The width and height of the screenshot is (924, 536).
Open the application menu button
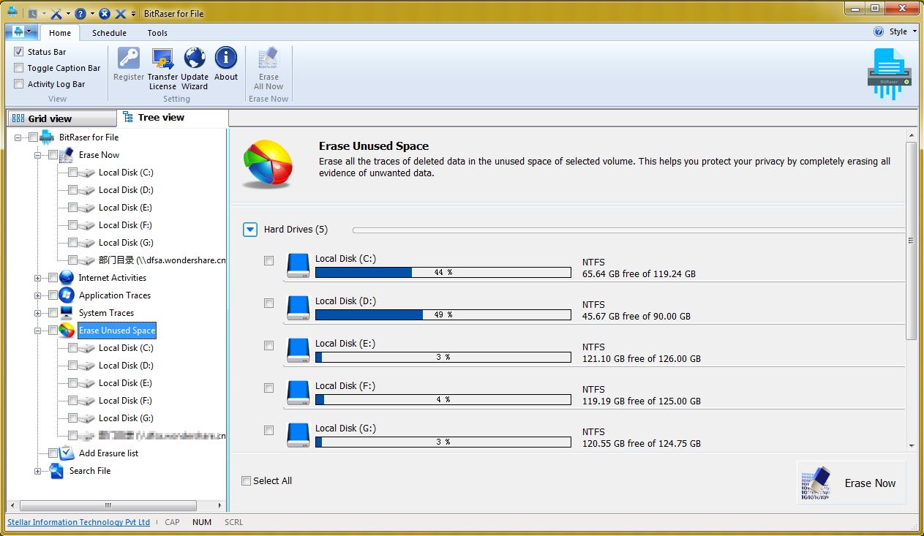tap(21, 32)
